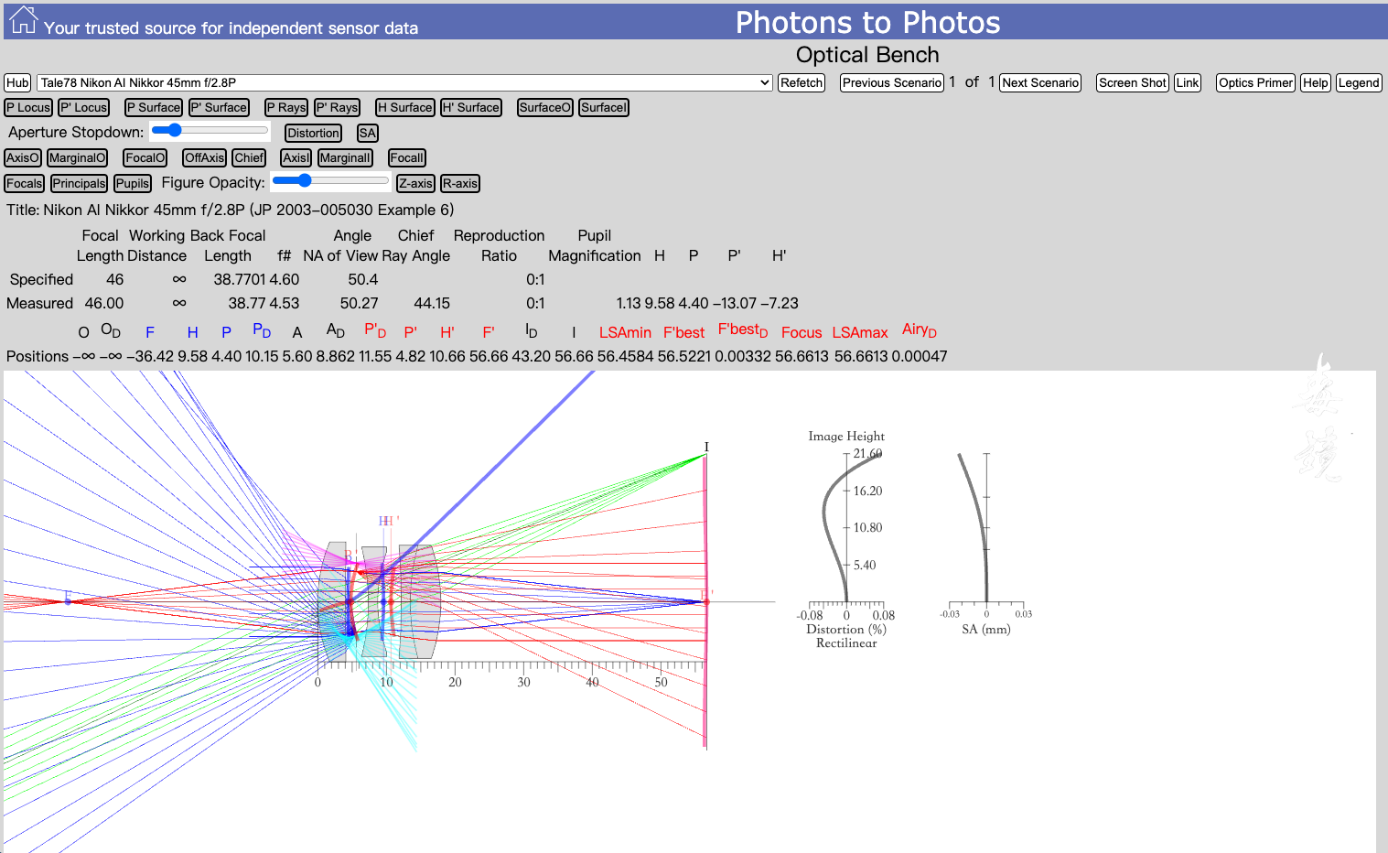Toggle the P' Rays display
The width and height of the screenshot is (1388, 853).
[338, 107]
